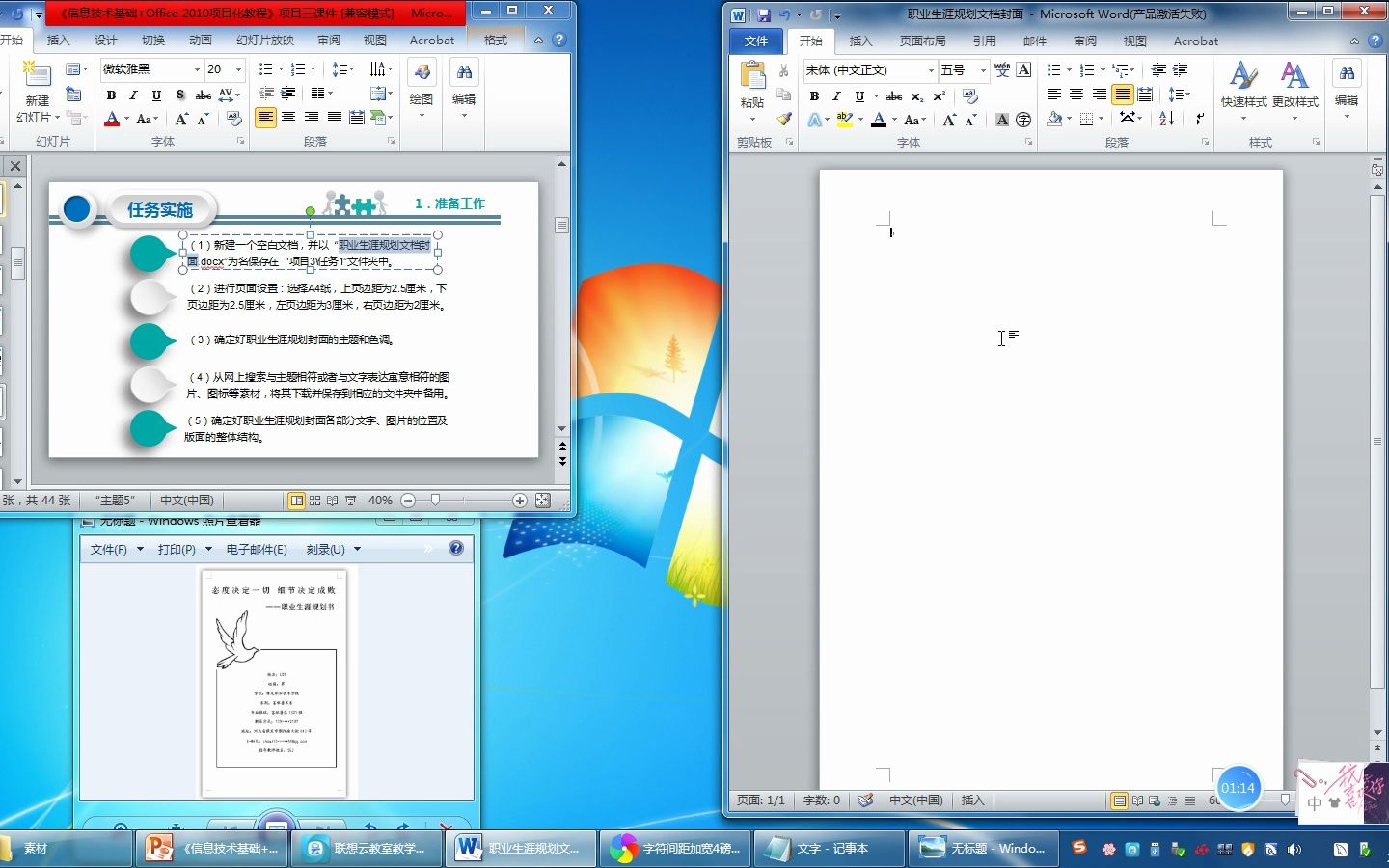Apply the Word font color swatch
Image resolution: width=1389 pixels, height=868 pixels.
coord(878,120)
